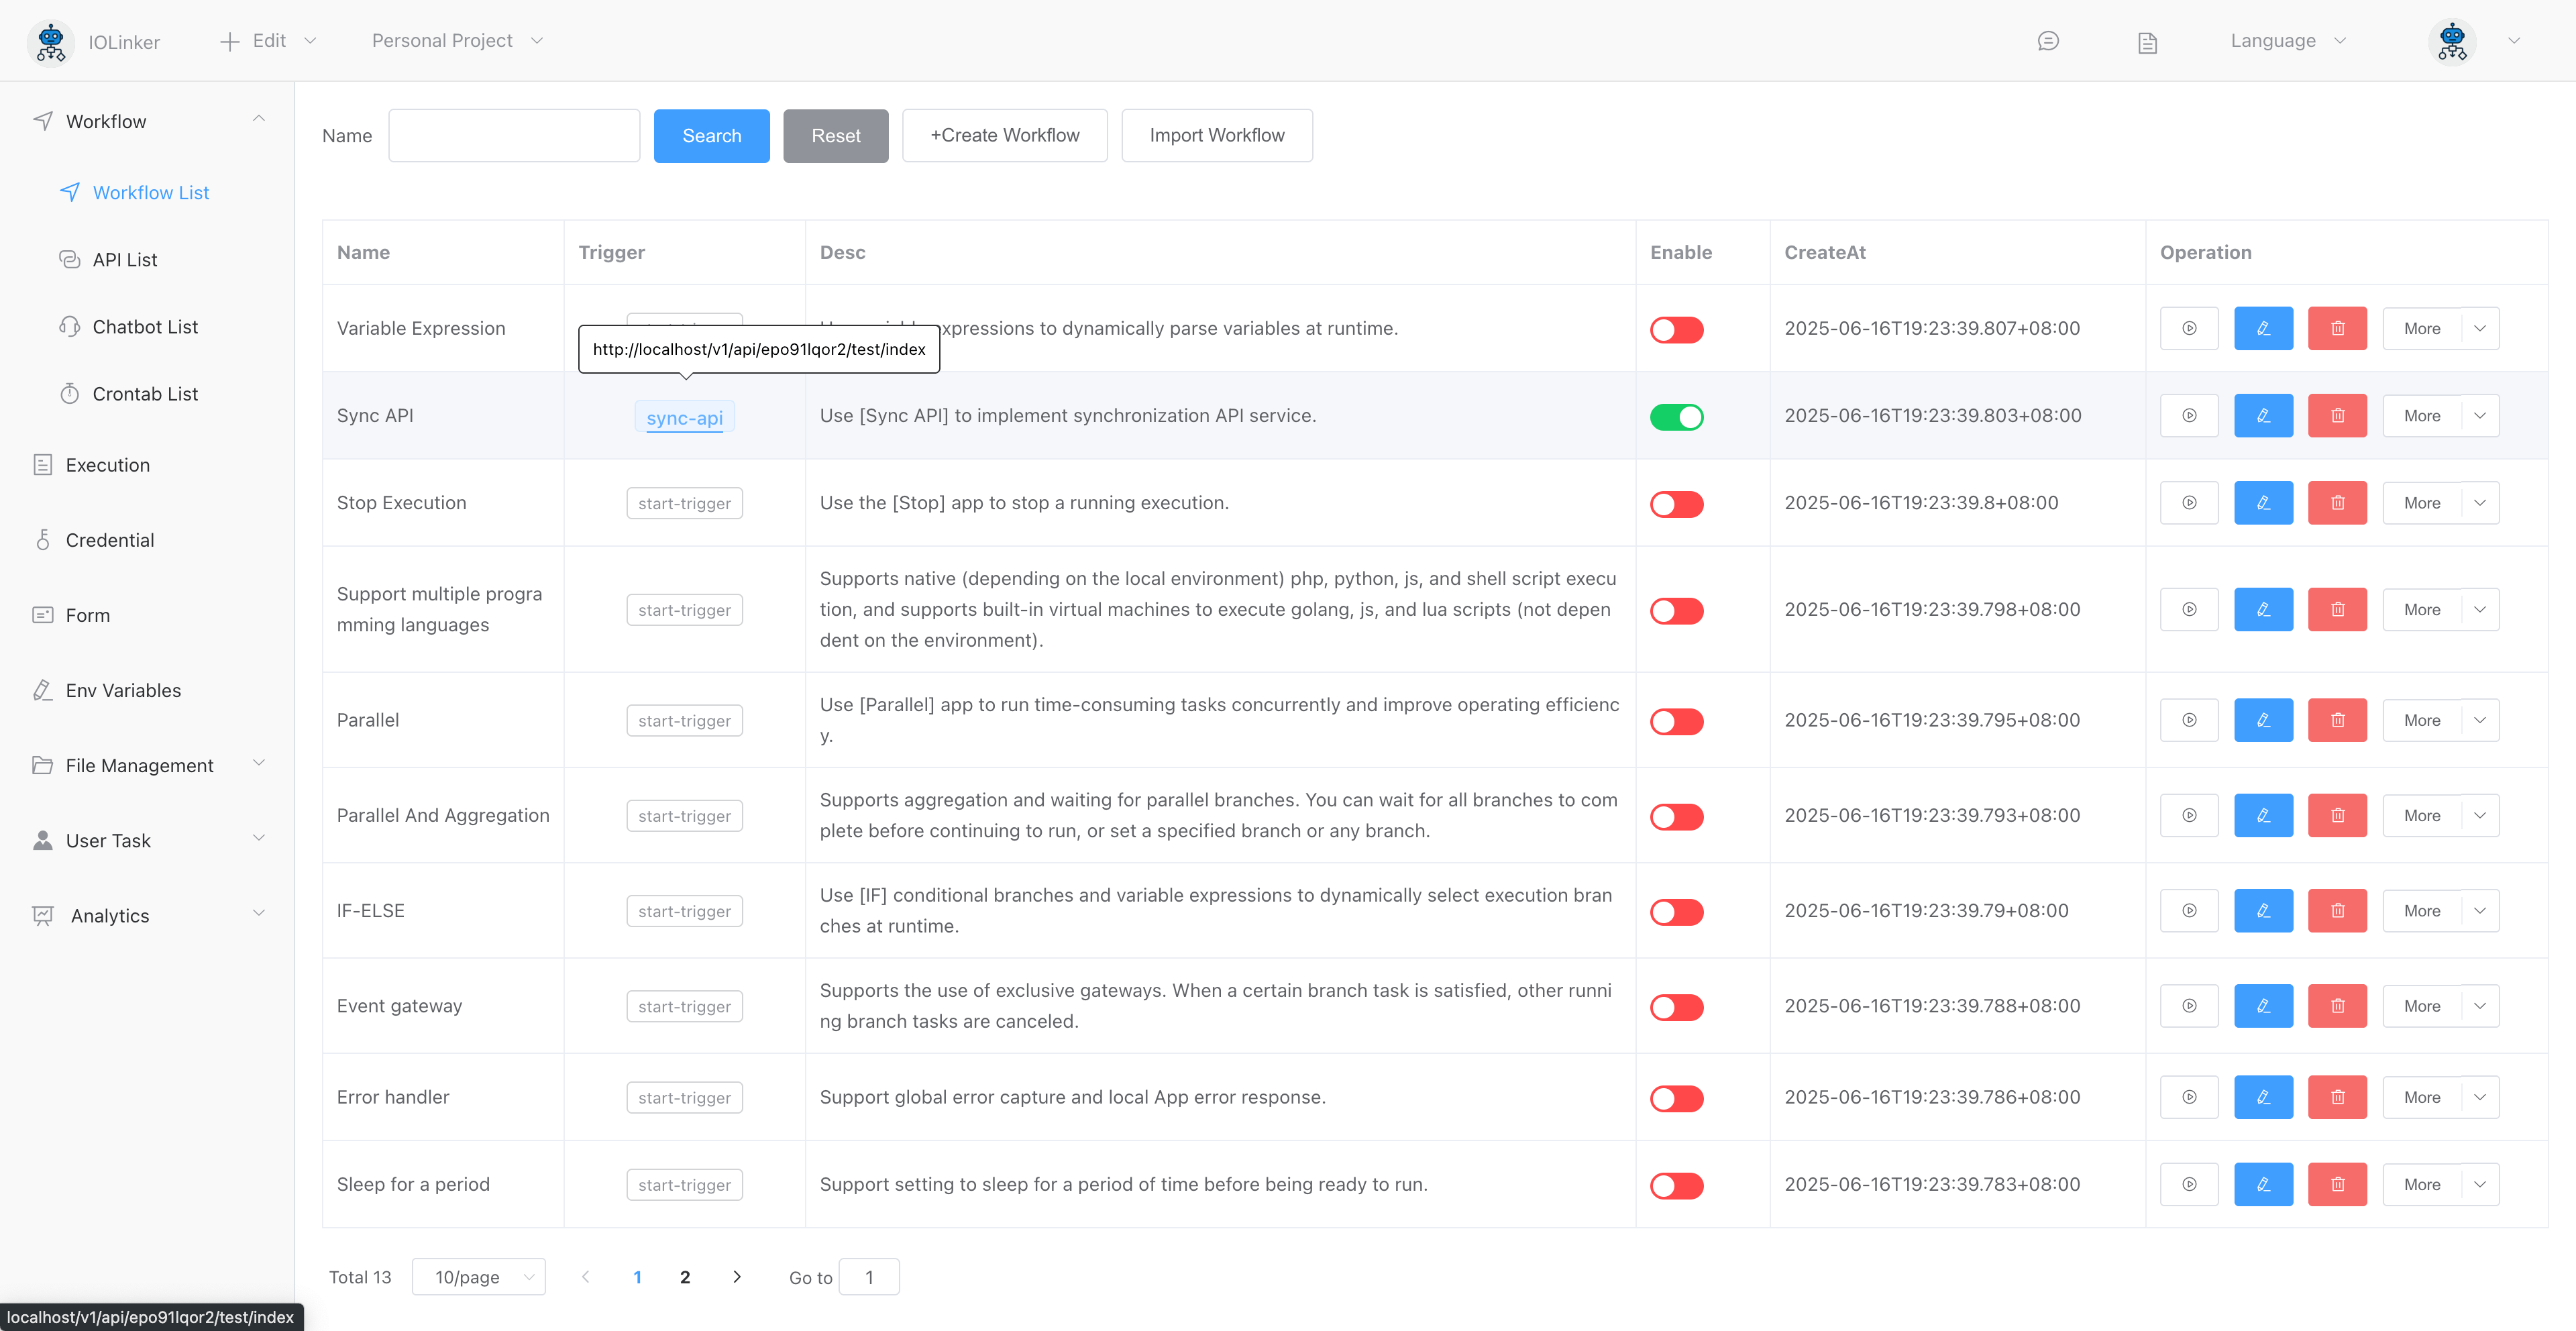This screenshot has width=2576, height=1331.
Task: Click the Name search input field
Action: [x=514, y=135]
